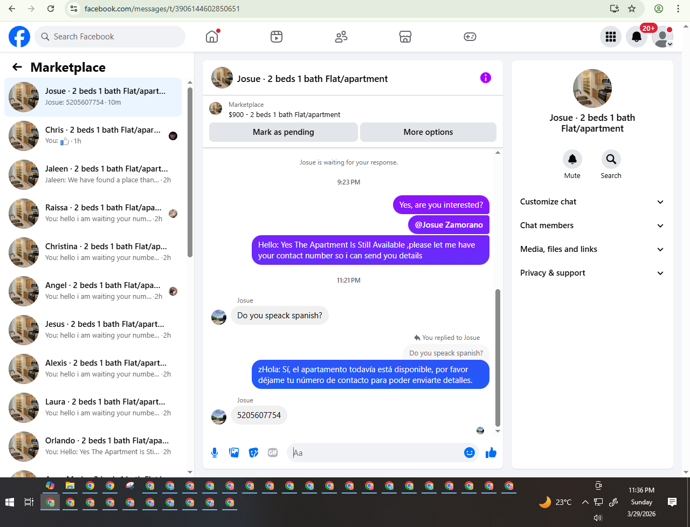690x527 pixels.
Task: Click the conversation list scrollbar
Action: pyautogui.click(x=190, y=173)
